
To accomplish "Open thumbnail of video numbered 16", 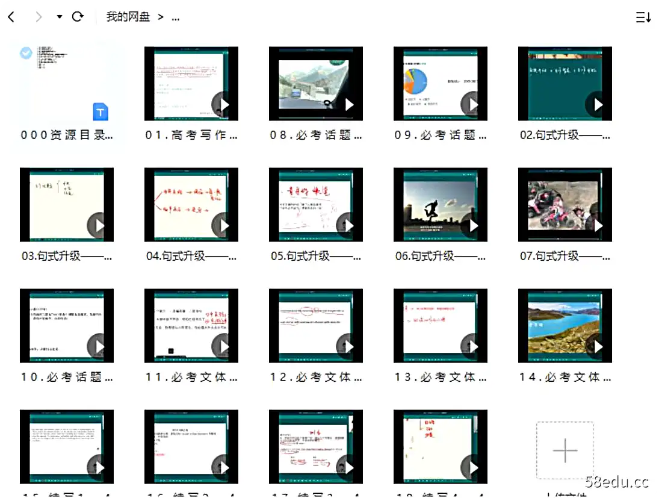I will [x=191, y=447].
